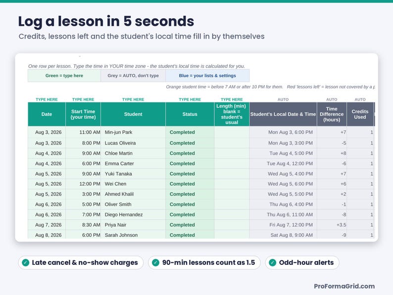Image resolution: width=393 pixels, height=295 pixels.
Task: Select the Status column header
Action: click(190, 114)
